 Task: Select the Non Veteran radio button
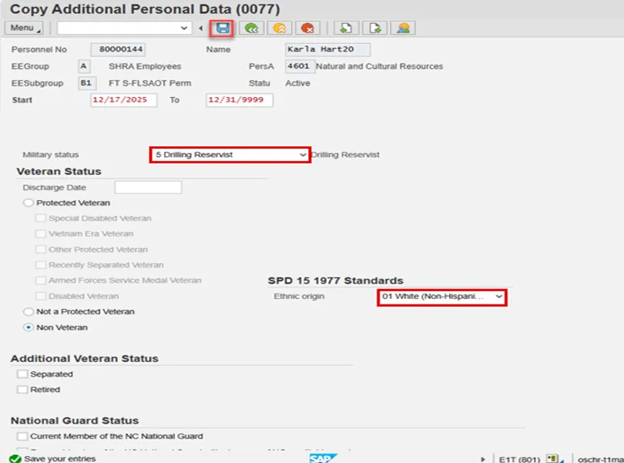(29, 327)
